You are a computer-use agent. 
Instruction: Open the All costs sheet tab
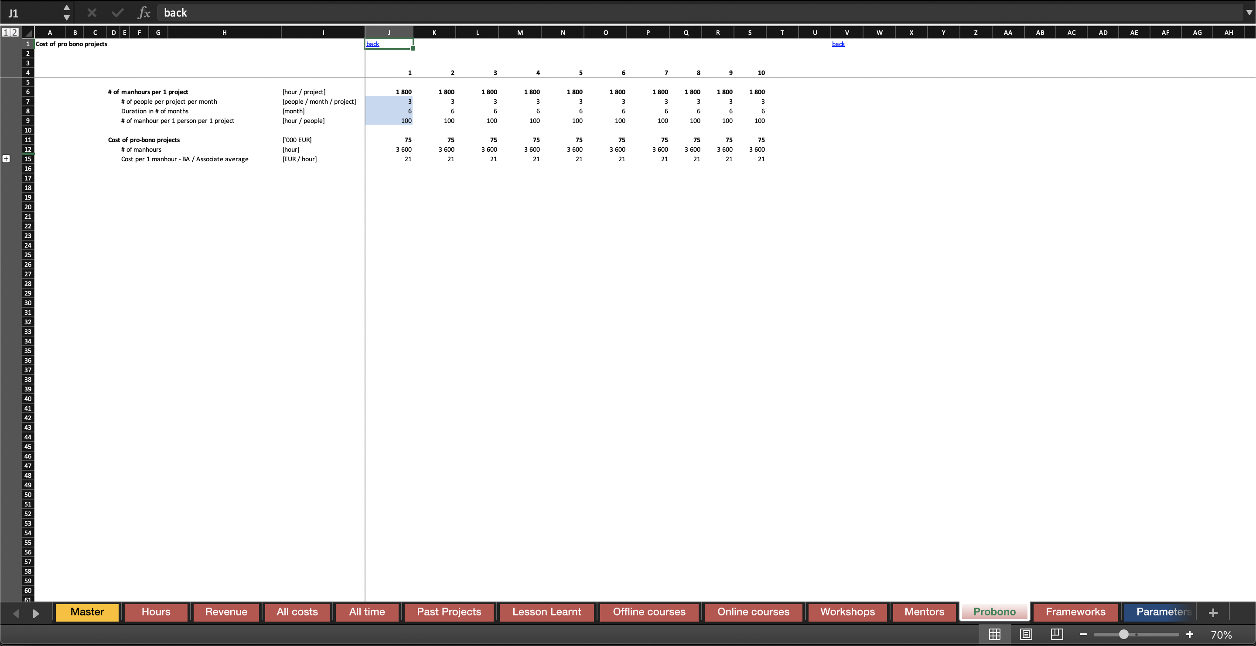pyautogui.click(x=297, y=612)
